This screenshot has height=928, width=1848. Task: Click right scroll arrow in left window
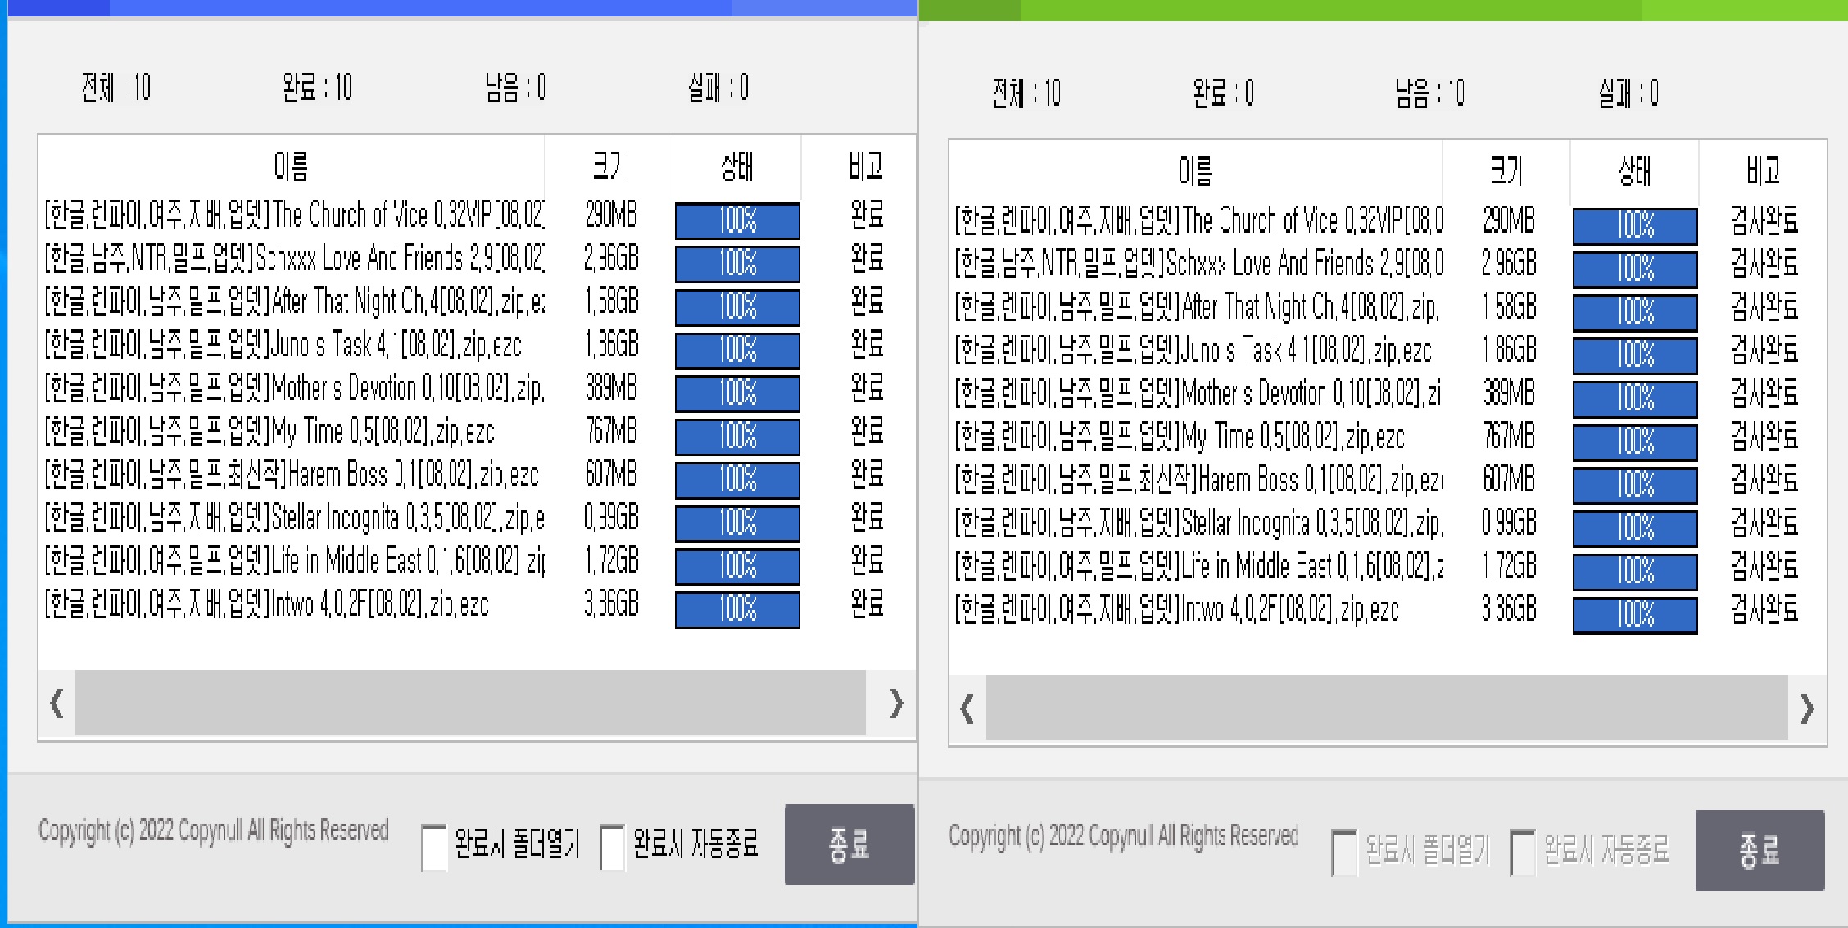(x=895, y=703)
